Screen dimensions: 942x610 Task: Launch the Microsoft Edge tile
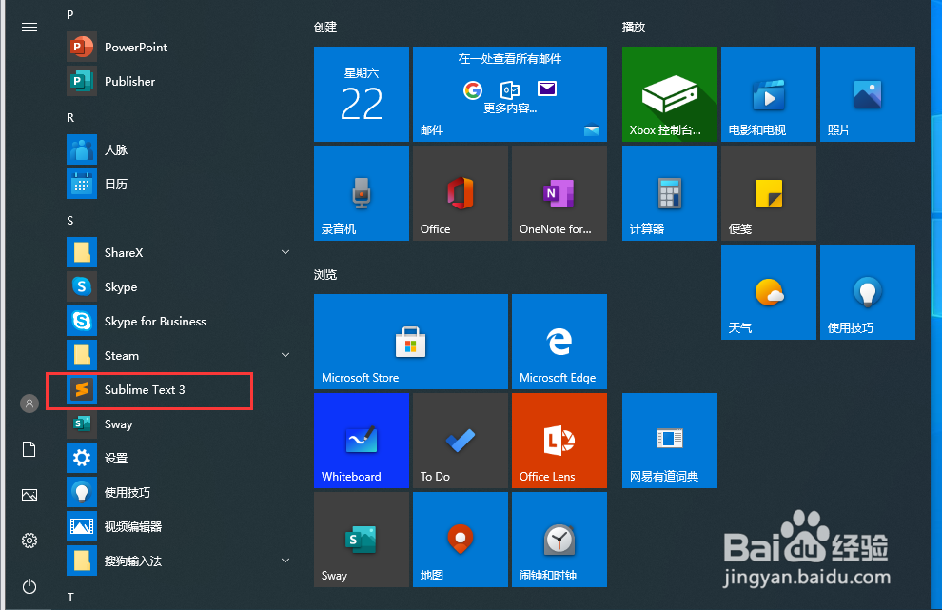559,342
